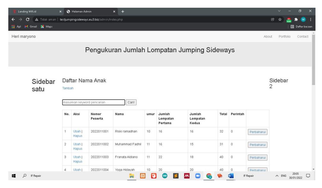Screen dimensions: 322x188
Task: Open the Contact menu item
Action: 303,36
